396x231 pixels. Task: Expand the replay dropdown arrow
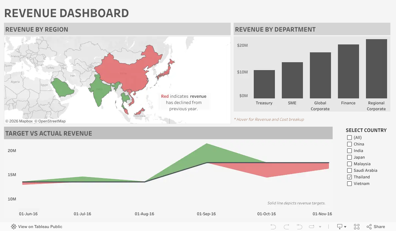point(320,227)
